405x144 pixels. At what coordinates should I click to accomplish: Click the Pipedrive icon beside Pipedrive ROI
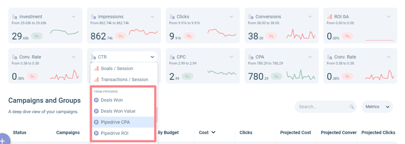pos(97,133)
